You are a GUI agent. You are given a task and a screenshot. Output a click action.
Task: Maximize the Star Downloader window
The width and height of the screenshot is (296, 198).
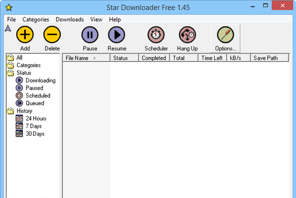point(265,5)
